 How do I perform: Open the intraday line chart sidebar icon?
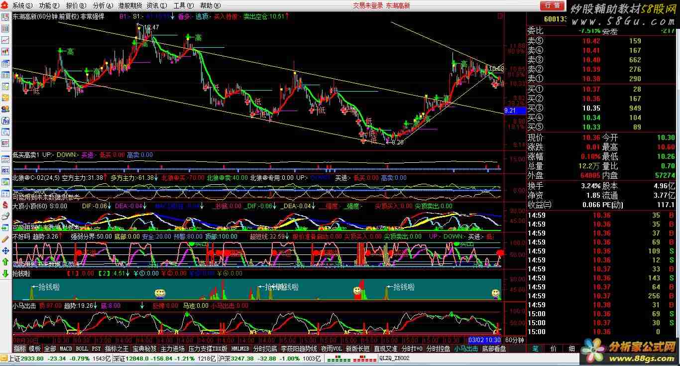(5, 40)
